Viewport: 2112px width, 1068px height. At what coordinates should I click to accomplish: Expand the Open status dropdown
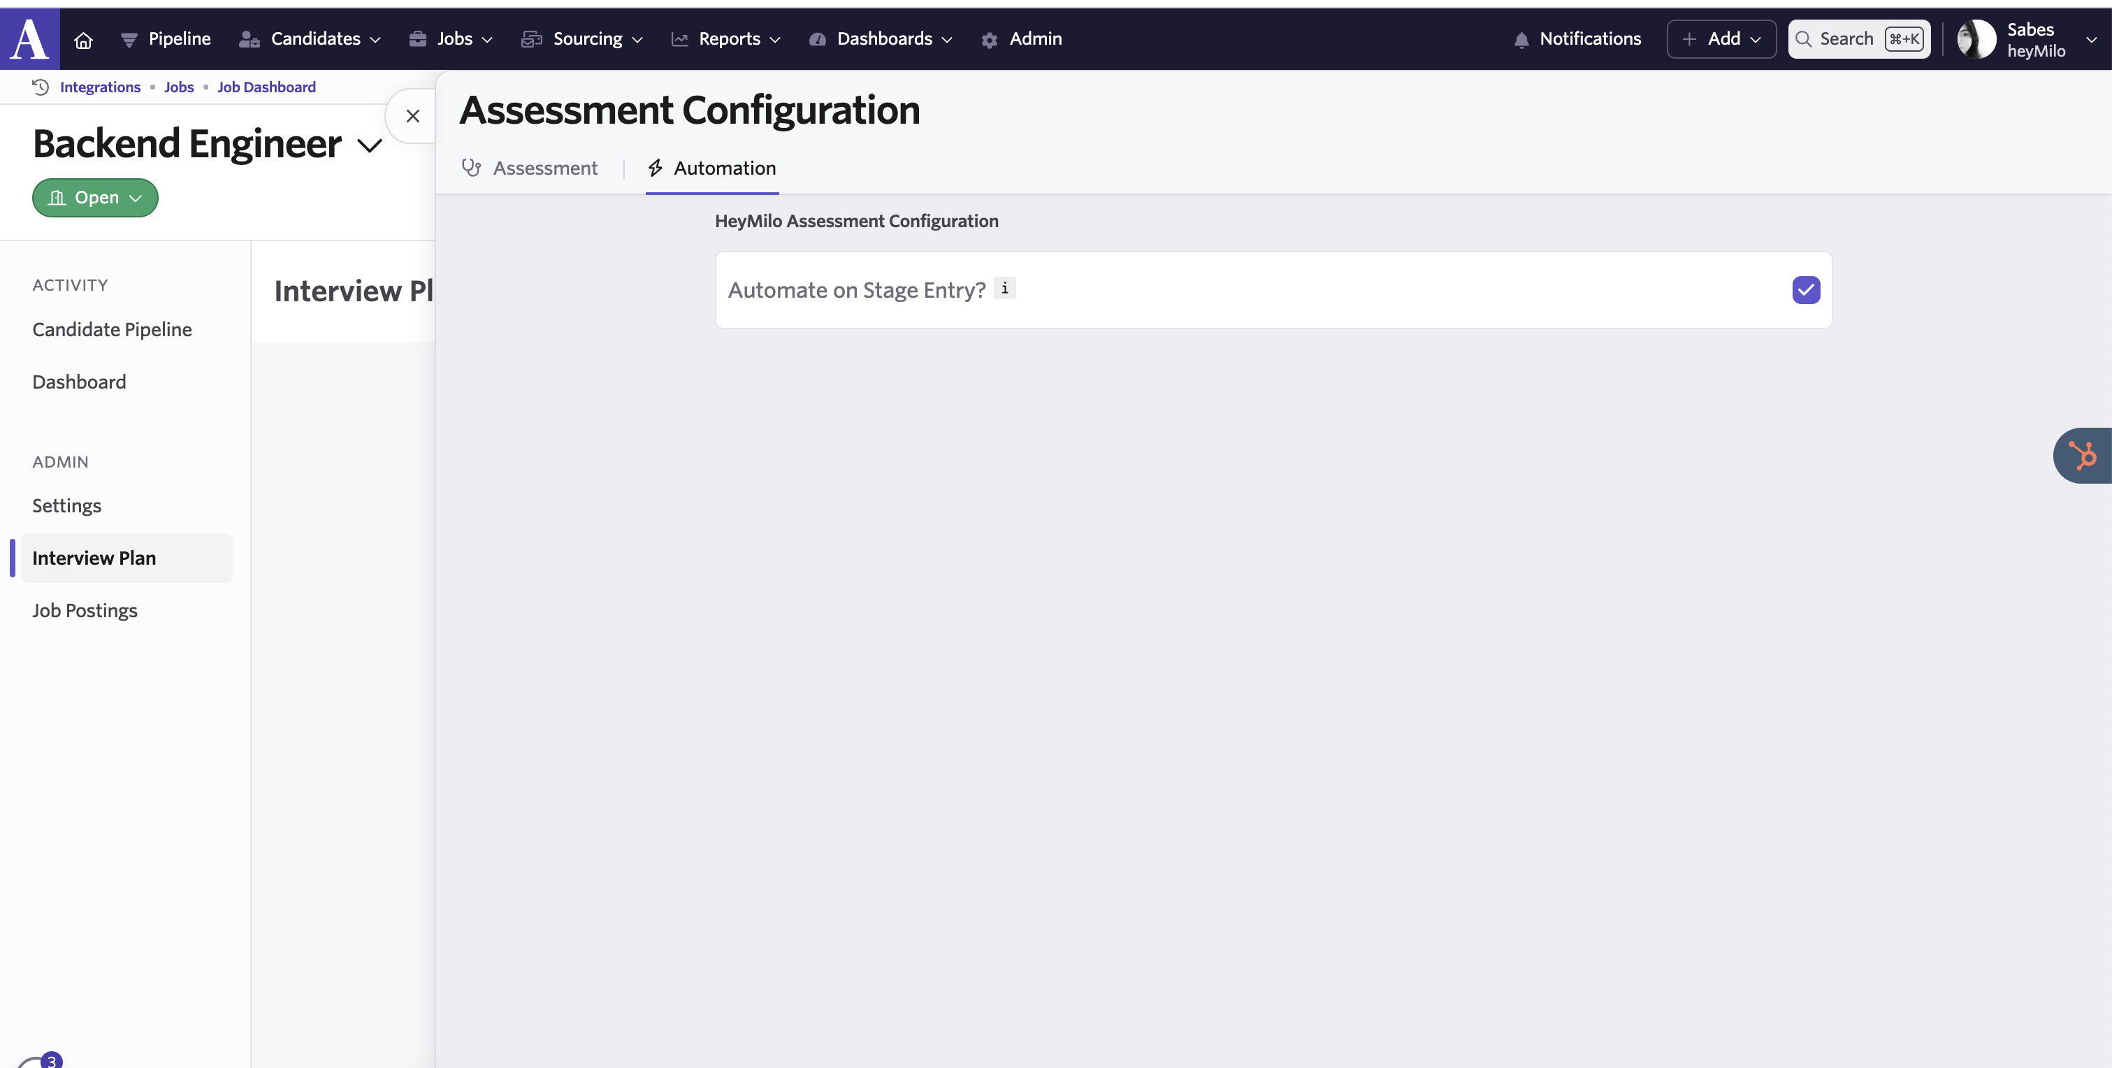(x=95, y=198)
